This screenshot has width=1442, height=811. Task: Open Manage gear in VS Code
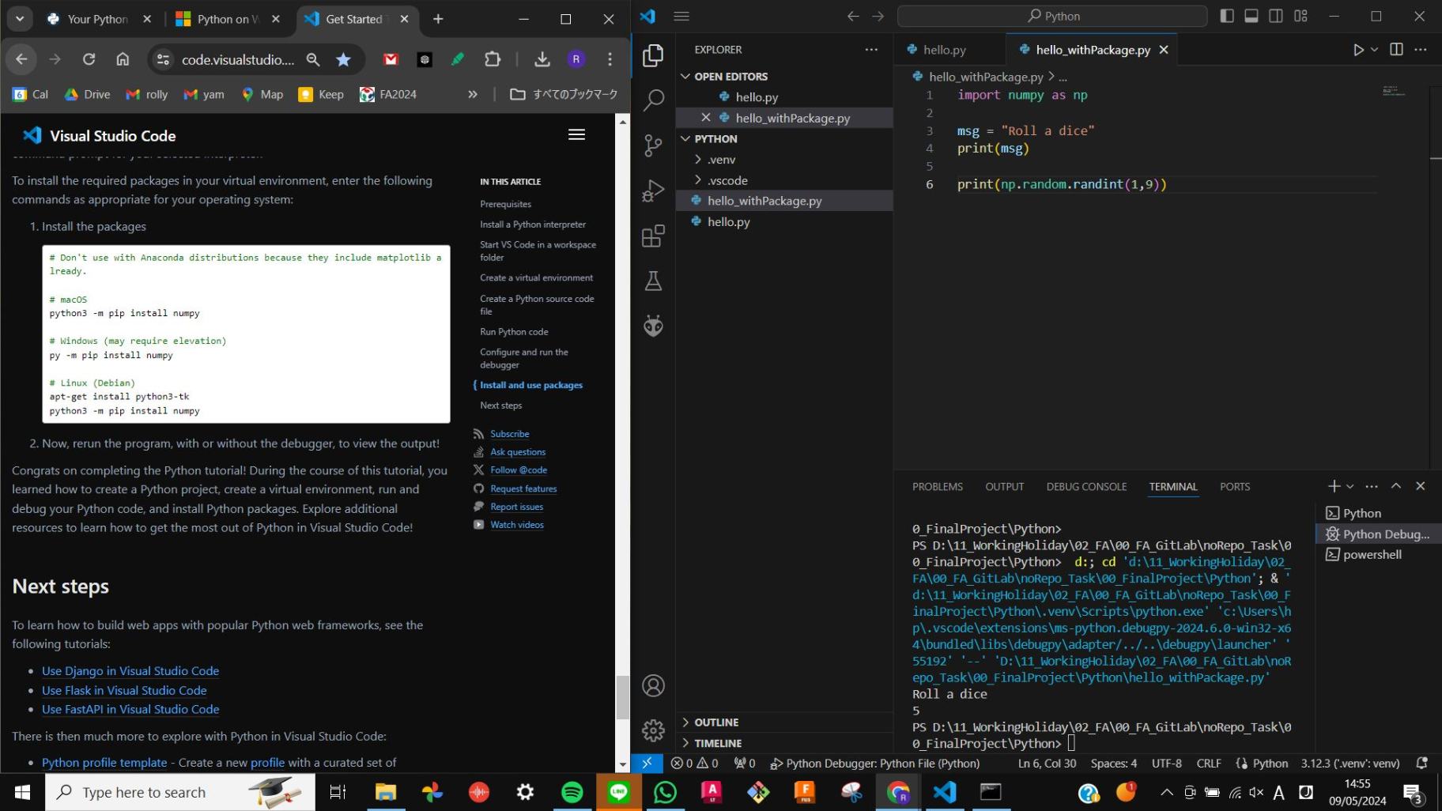653,730
